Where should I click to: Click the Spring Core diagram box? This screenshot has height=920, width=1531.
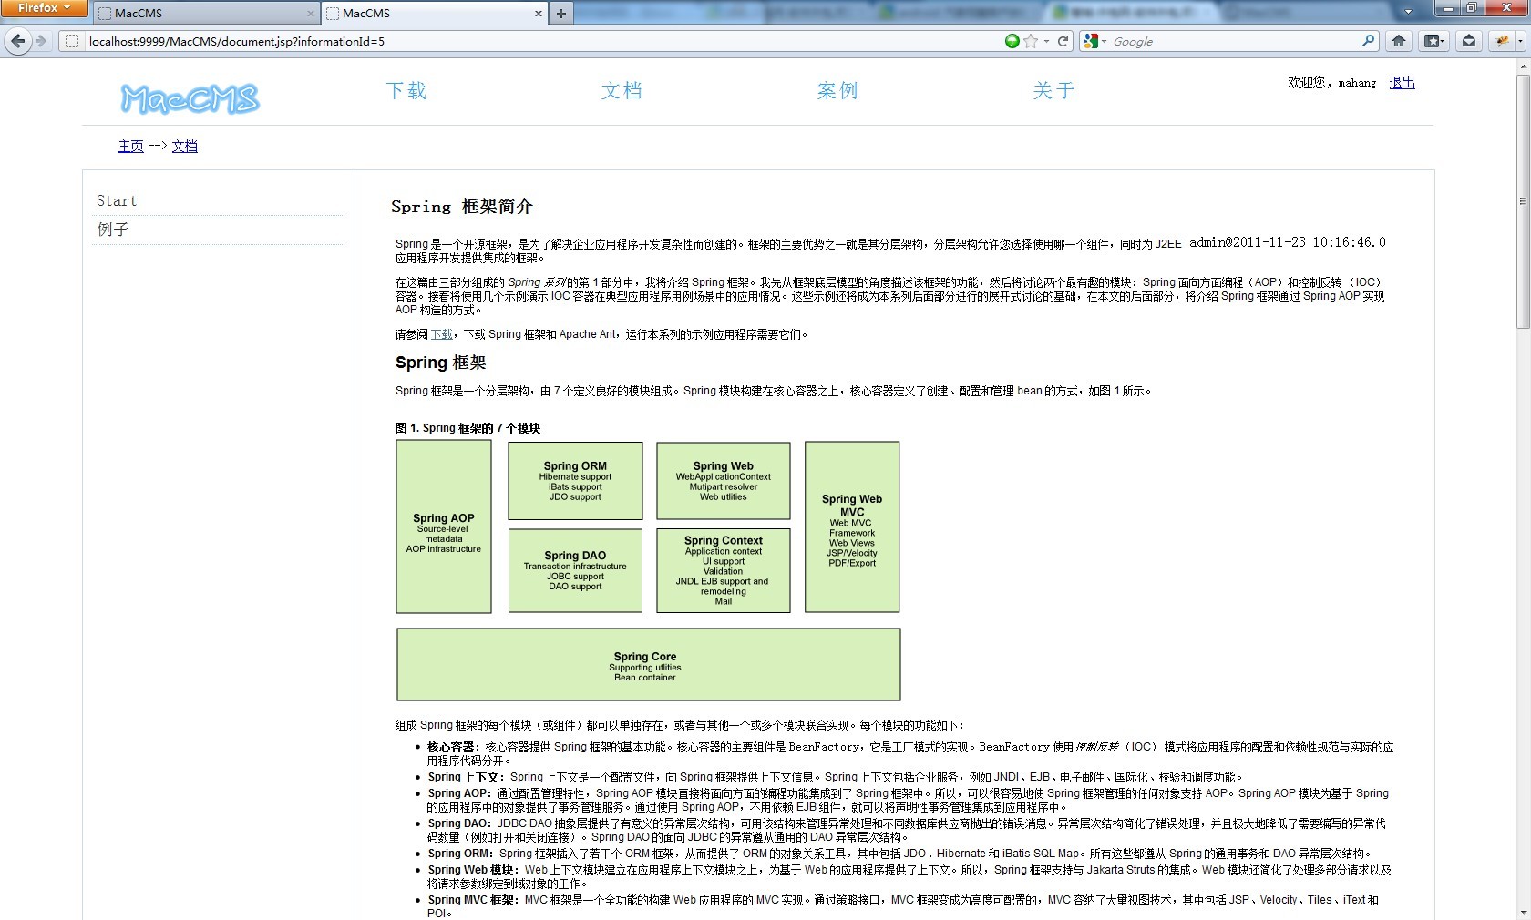[648, 664]
